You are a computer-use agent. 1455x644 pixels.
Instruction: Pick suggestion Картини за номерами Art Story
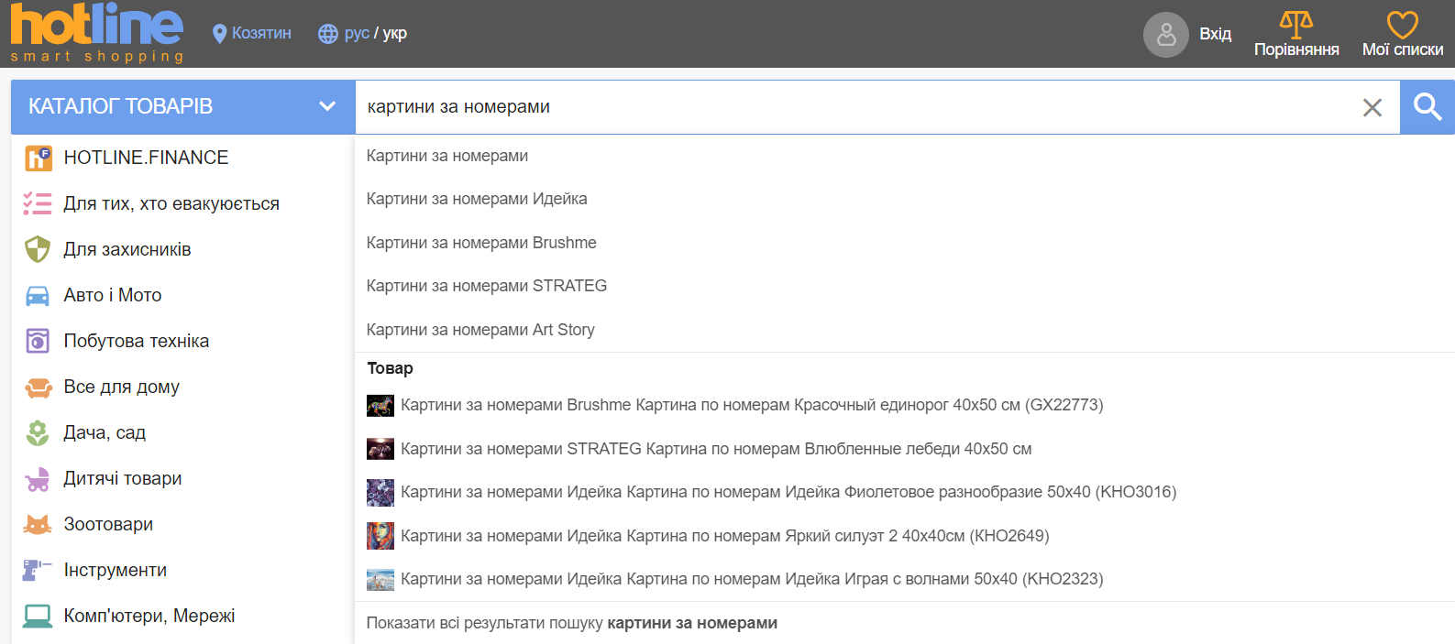[x=480, y=330]
